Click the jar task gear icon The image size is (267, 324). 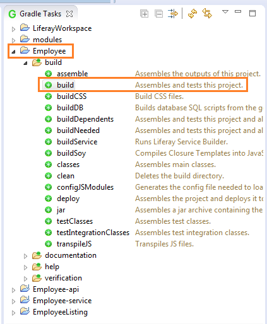49,210
